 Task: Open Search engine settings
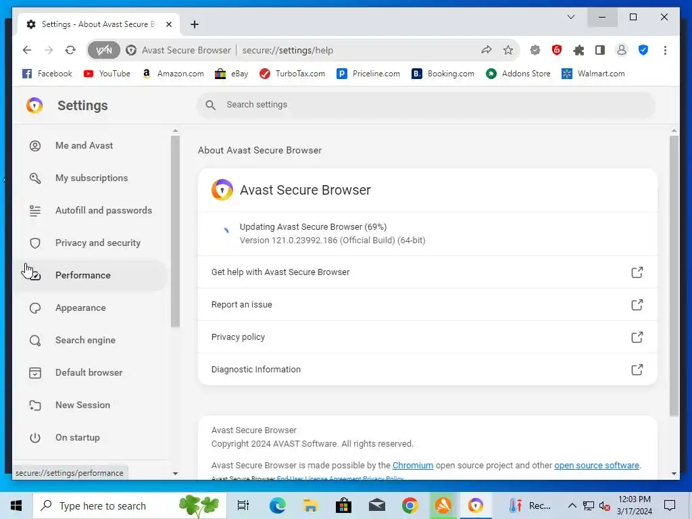point(91,341)
